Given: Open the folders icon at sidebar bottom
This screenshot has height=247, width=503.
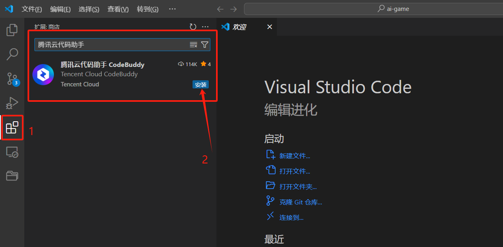Looking at the screenshot, I should (x=12, y=176).
